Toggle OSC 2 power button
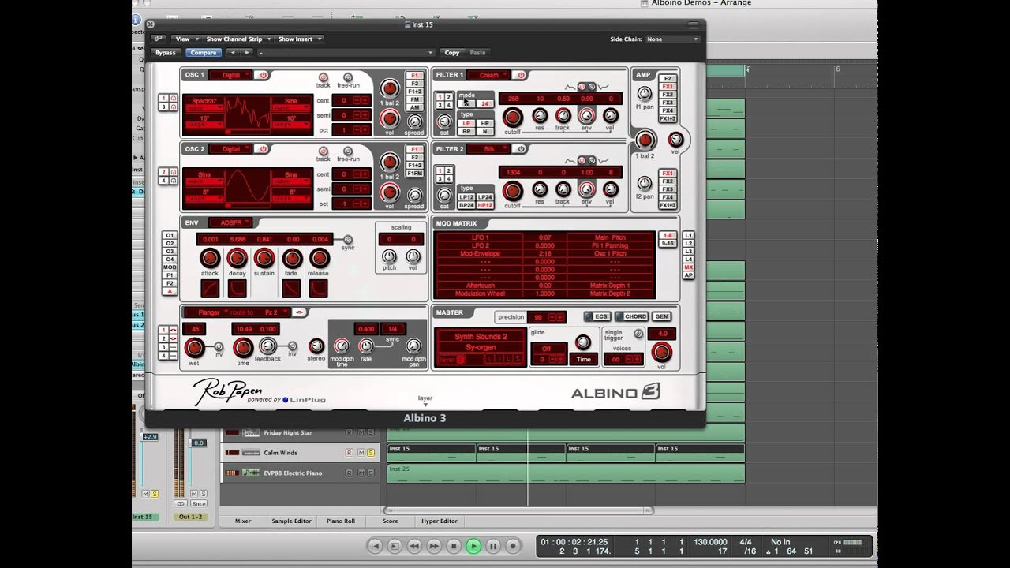This screenshot has height=568, width=1010. point(263,148)
